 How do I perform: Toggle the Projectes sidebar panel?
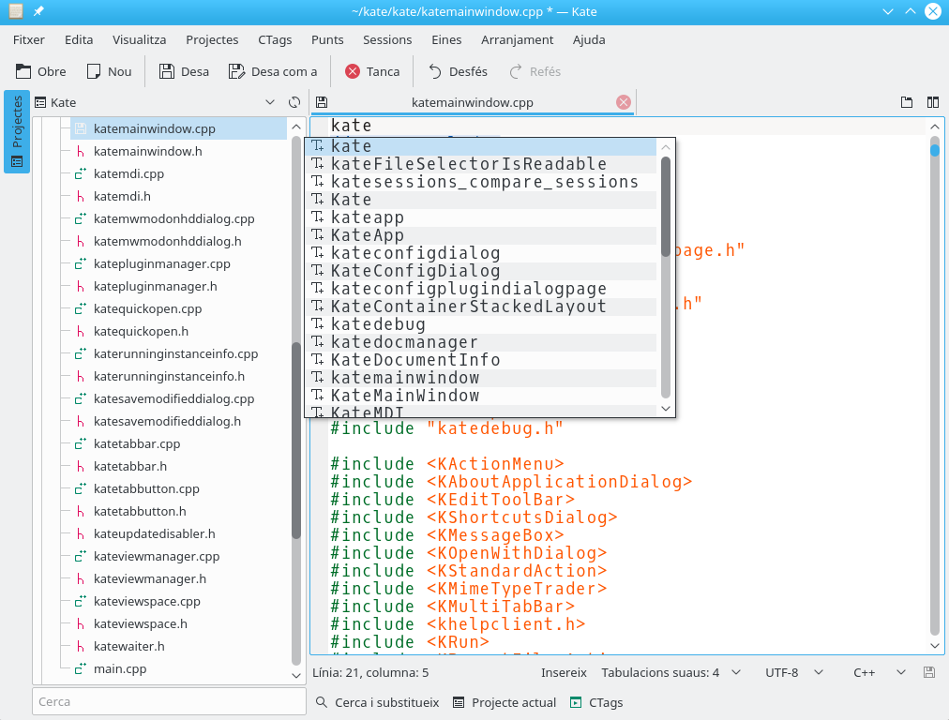click(x=17, y=132)
